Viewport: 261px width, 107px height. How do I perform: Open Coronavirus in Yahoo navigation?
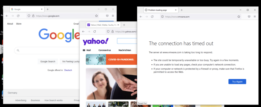(x=105, y=50)
